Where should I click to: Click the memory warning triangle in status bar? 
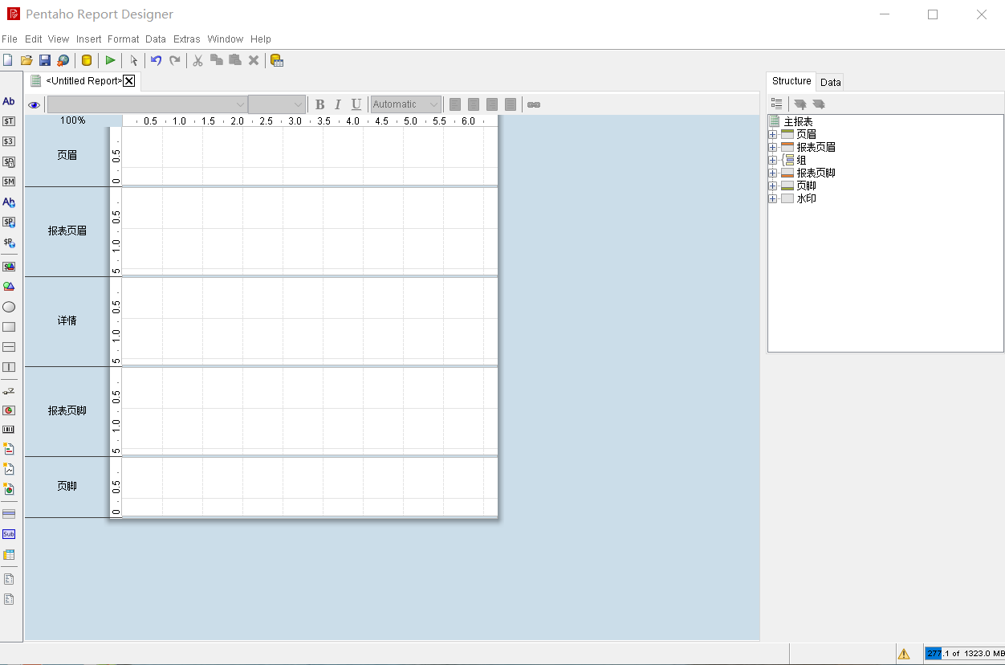click(904, 654)
